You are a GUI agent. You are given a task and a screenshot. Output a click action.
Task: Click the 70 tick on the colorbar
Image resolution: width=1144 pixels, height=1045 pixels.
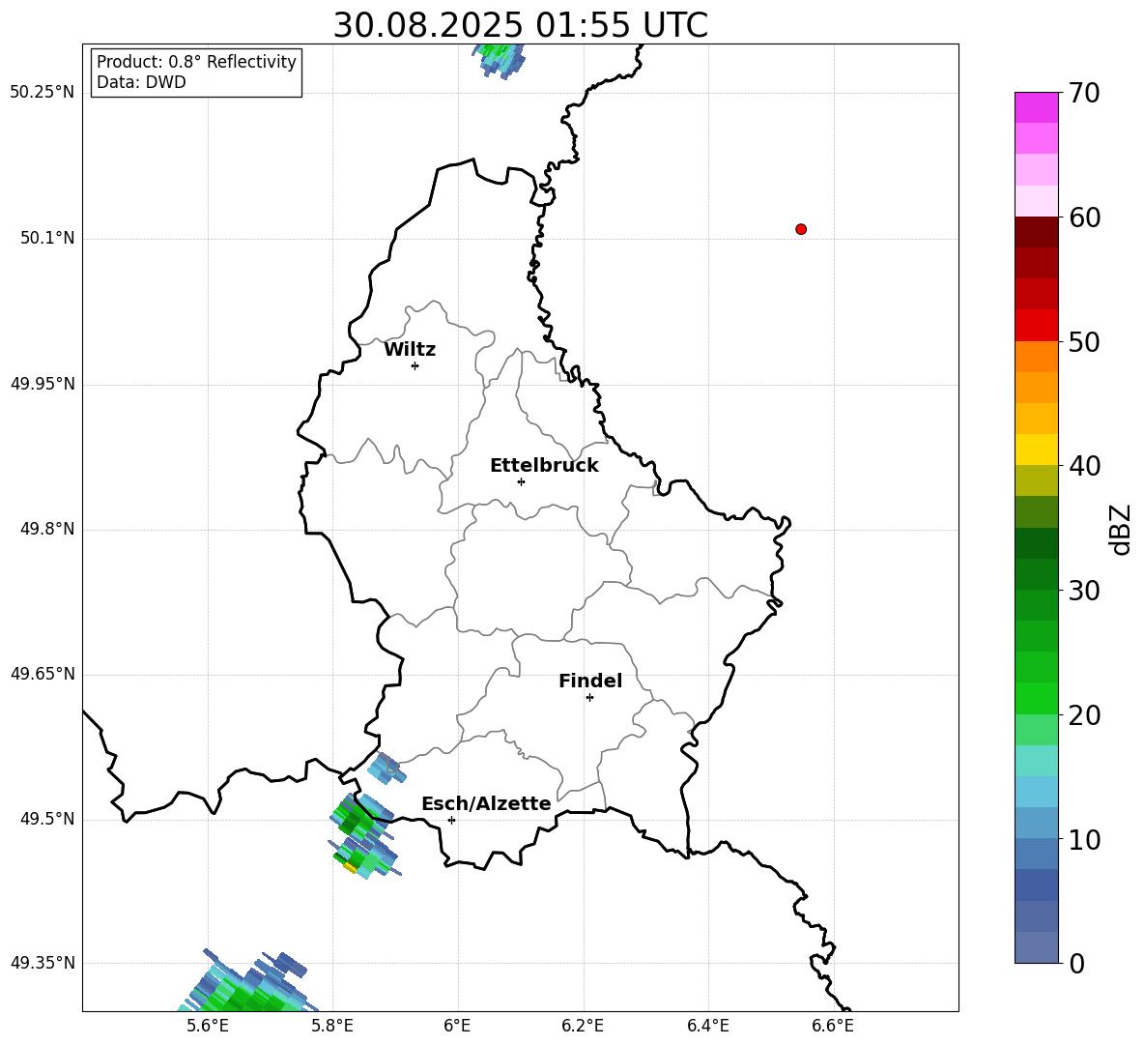pos(1083,93)
